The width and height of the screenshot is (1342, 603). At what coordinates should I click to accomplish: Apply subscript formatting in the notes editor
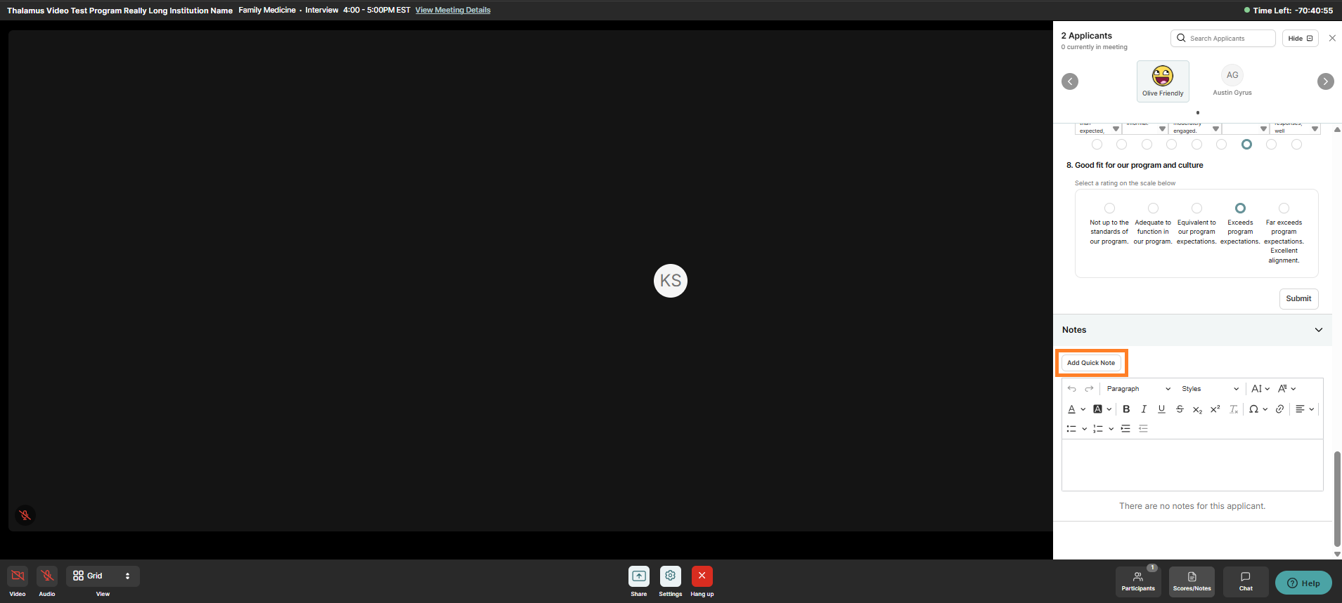coord(1197,409)
